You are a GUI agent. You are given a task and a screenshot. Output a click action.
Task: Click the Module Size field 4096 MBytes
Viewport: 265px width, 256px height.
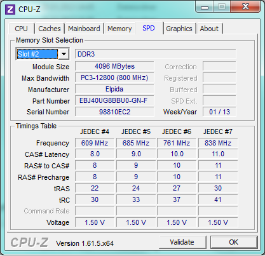point(114,66)
